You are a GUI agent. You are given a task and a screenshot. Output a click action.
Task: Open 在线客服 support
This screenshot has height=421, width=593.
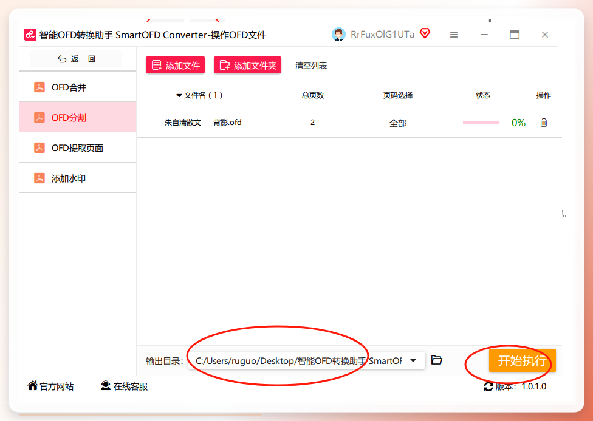click(131, 386)
